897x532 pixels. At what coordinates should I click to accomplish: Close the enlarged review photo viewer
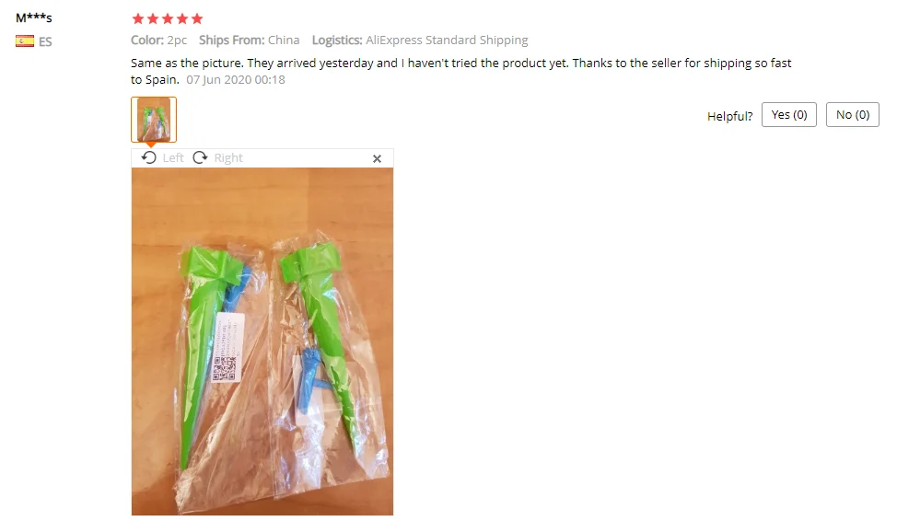pyautogui.click(x=377, y=158)
